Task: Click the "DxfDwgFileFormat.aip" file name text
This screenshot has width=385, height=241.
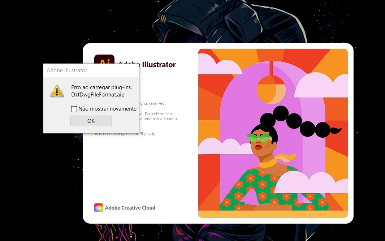Action: [x=98, y=95]
